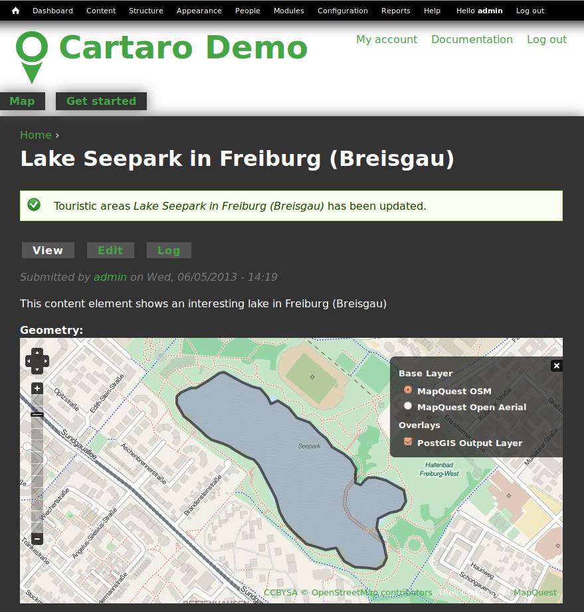Open the Log tab

click(169, 250)
